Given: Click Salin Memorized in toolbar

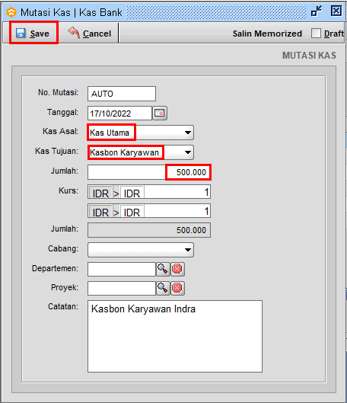Looking at the screenshot, I should [x=267, y=34].
